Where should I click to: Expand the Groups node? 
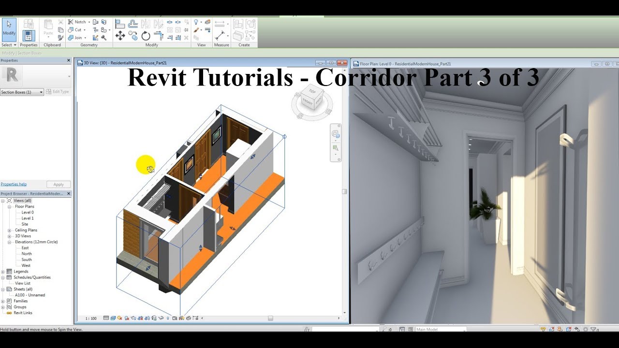pyautogui.click(x=3, y=307)
